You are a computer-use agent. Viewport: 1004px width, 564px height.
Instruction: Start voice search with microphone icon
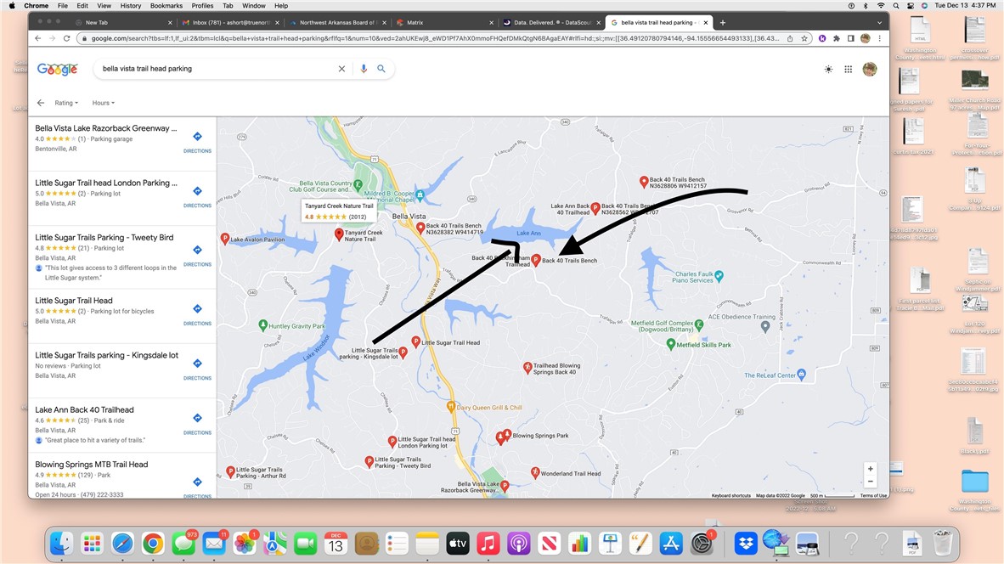tap(364, 69)
